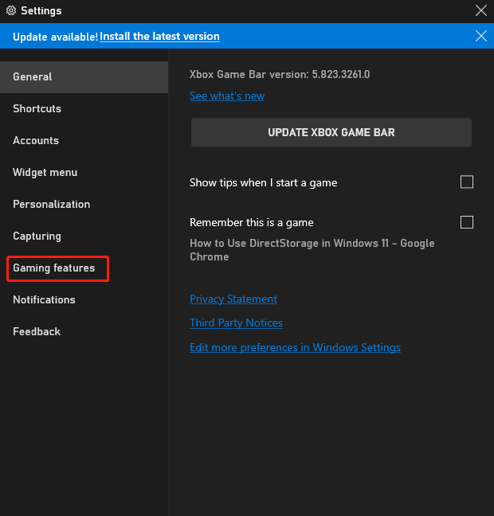
Task: Open the Widget menu settings
Action: coord(45,173)
